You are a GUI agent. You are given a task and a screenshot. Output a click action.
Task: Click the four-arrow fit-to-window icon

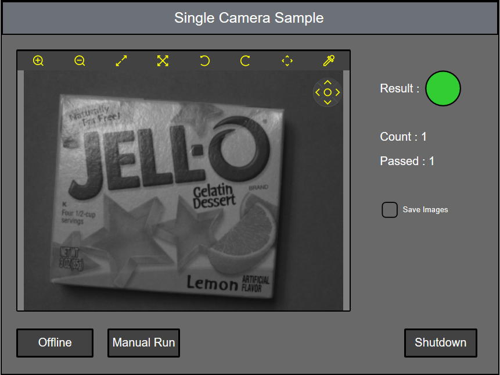(x=163, y=61)
